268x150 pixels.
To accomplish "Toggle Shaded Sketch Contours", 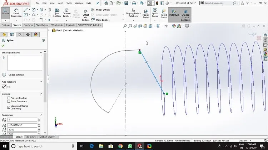I will pyautogui.click(x=185, y=15).
